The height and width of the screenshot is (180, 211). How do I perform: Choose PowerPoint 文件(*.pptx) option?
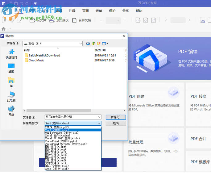point(73,141)
